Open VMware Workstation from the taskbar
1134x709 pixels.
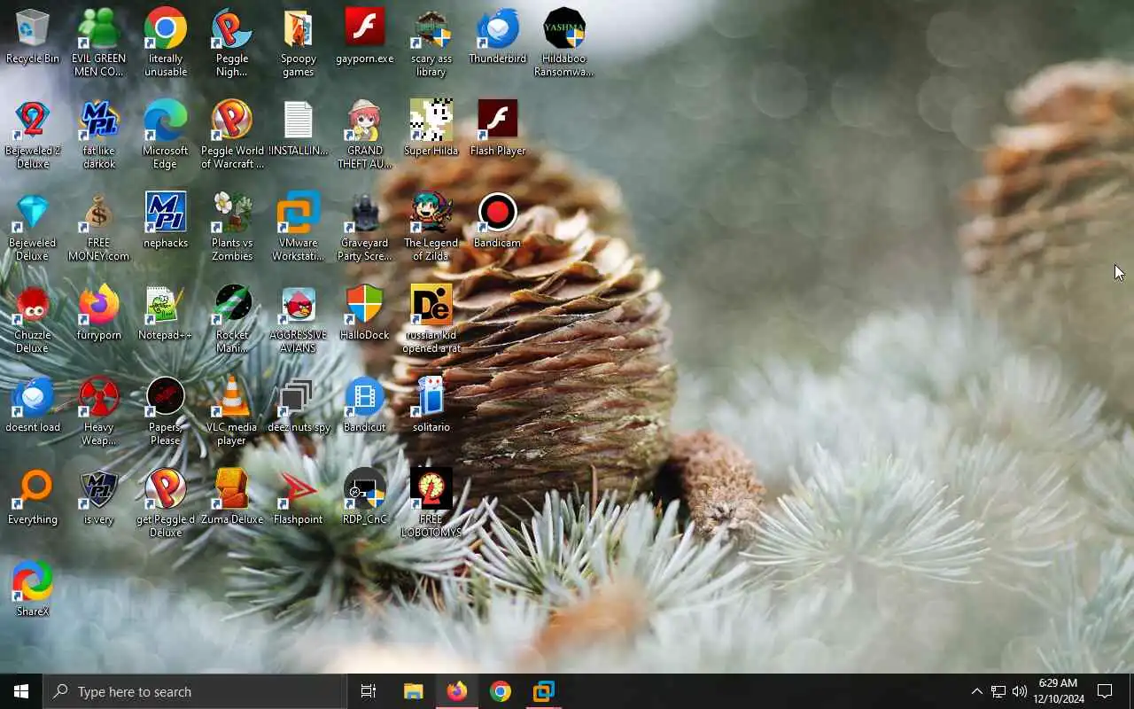543,691
